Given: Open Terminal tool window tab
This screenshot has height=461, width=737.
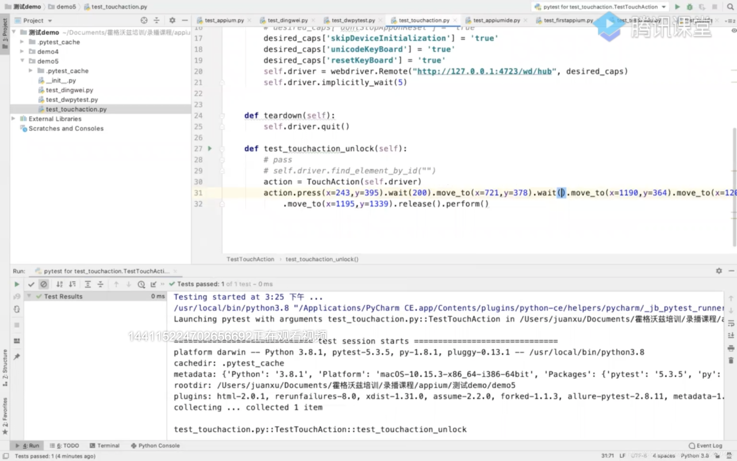Looking at the screenshot, I should (x=104, y=445).
